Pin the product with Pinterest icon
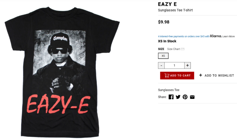237x140 pixels. (185, 97)
